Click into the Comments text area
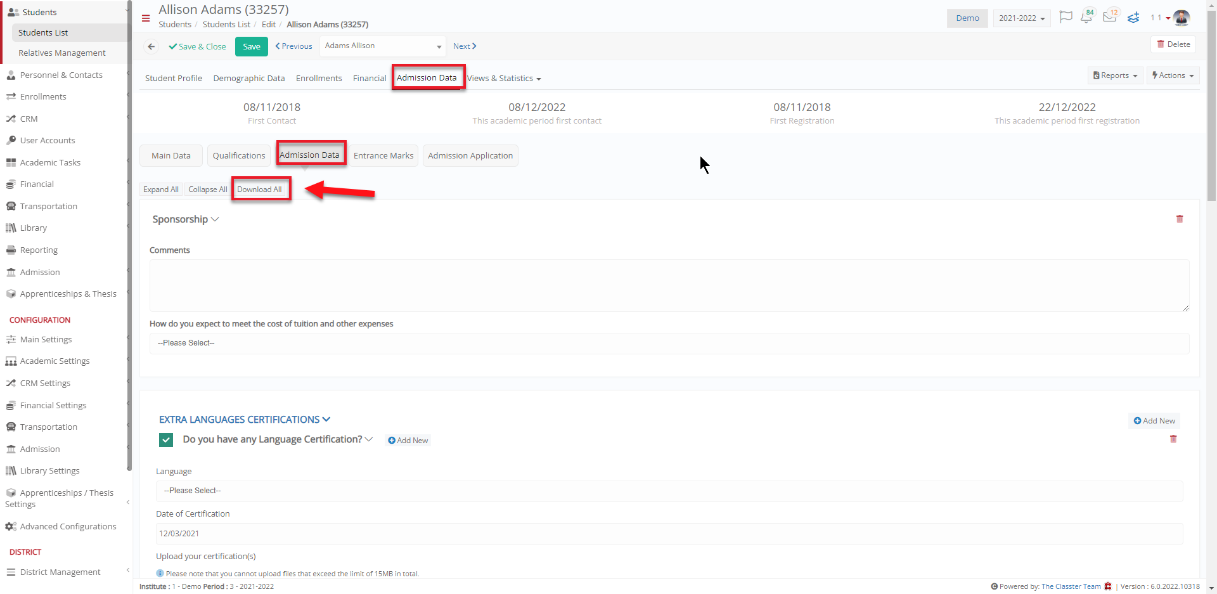1217x594 pixels. tap(669, 285)
